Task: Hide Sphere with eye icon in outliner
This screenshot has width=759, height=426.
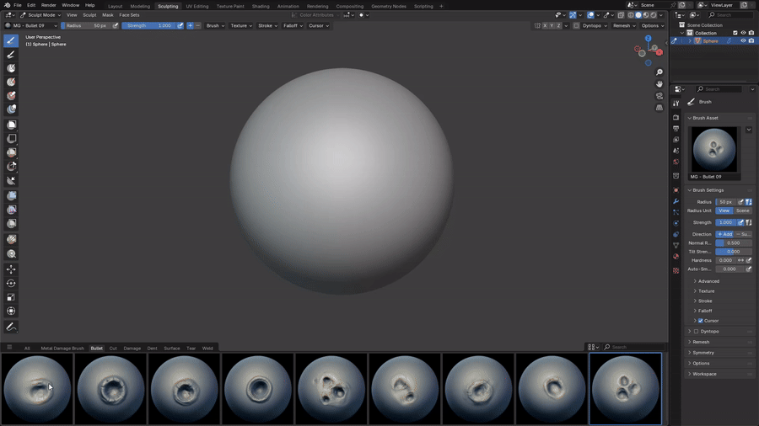Action: tap(743, 41)
